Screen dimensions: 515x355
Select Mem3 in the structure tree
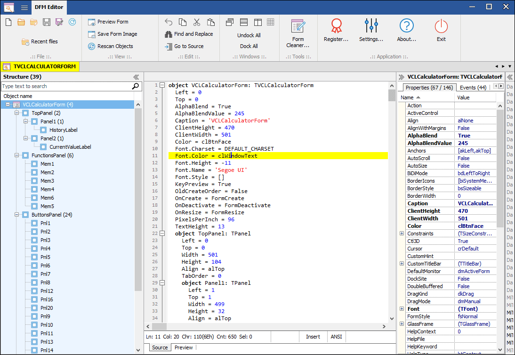tap(47, 181)
